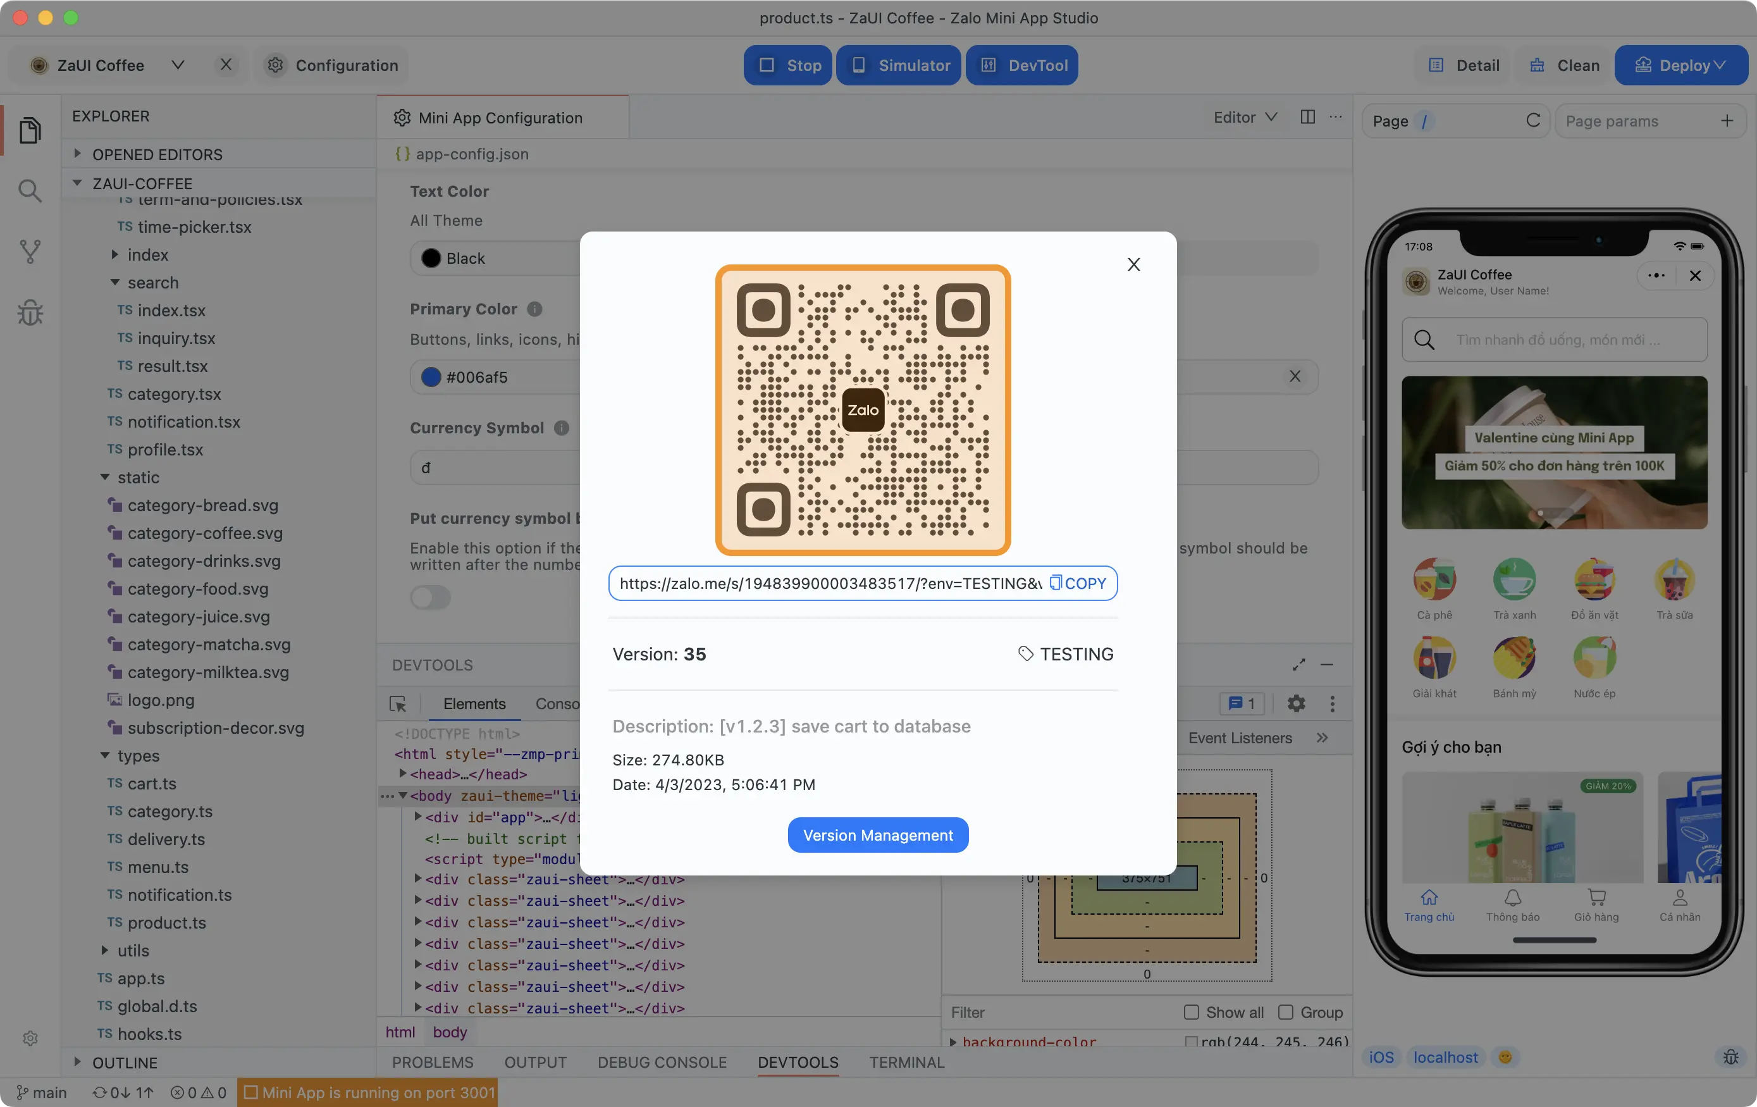The height and width of the screenshot is (1107, 1757).
Task: Close the ZaUI Coffee project tab
Action: (x=226, y=65)
